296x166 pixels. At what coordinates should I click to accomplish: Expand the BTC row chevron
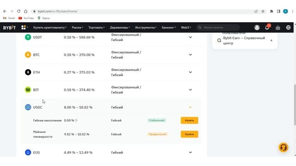point(190,55)
